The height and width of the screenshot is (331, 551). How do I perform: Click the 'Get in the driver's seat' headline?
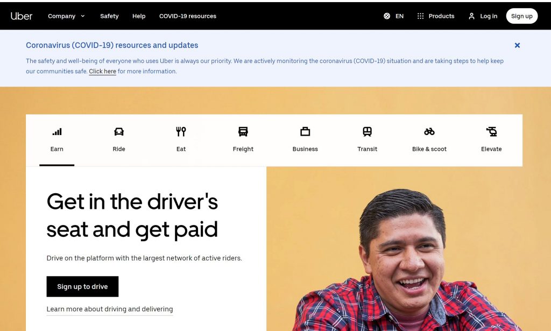132,216
